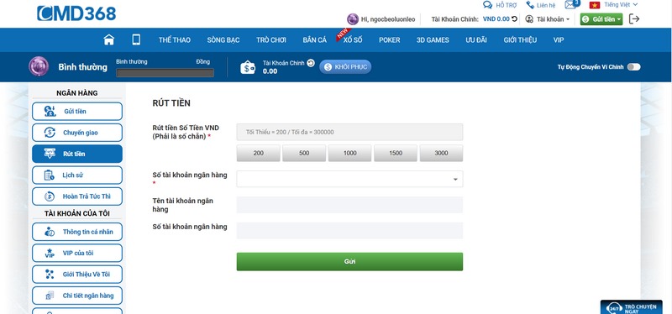Image resolution: width=672 pixels, height=314 pixels.
Task: Click the KHÔI PHỤC button
Action: pyautogui.click(x=345, y=67)
